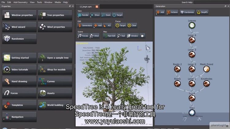Open the Show view options

(x=95, y=15)
